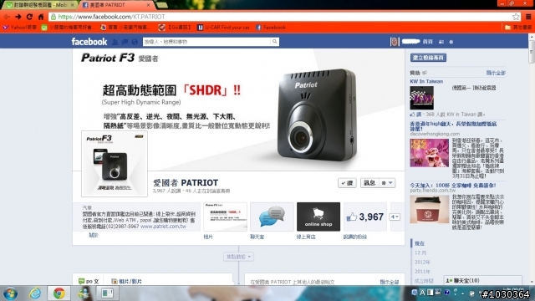Screen dimensions: 535x301
Task: Show all recent posts by others (顯示全部)
Action: pyautogui.click(x=390, y=282)
